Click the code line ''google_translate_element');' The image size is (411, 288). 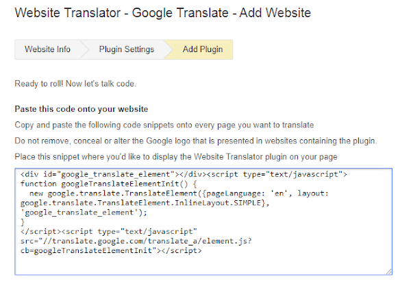pyautogui.click(x=84, y=213)
